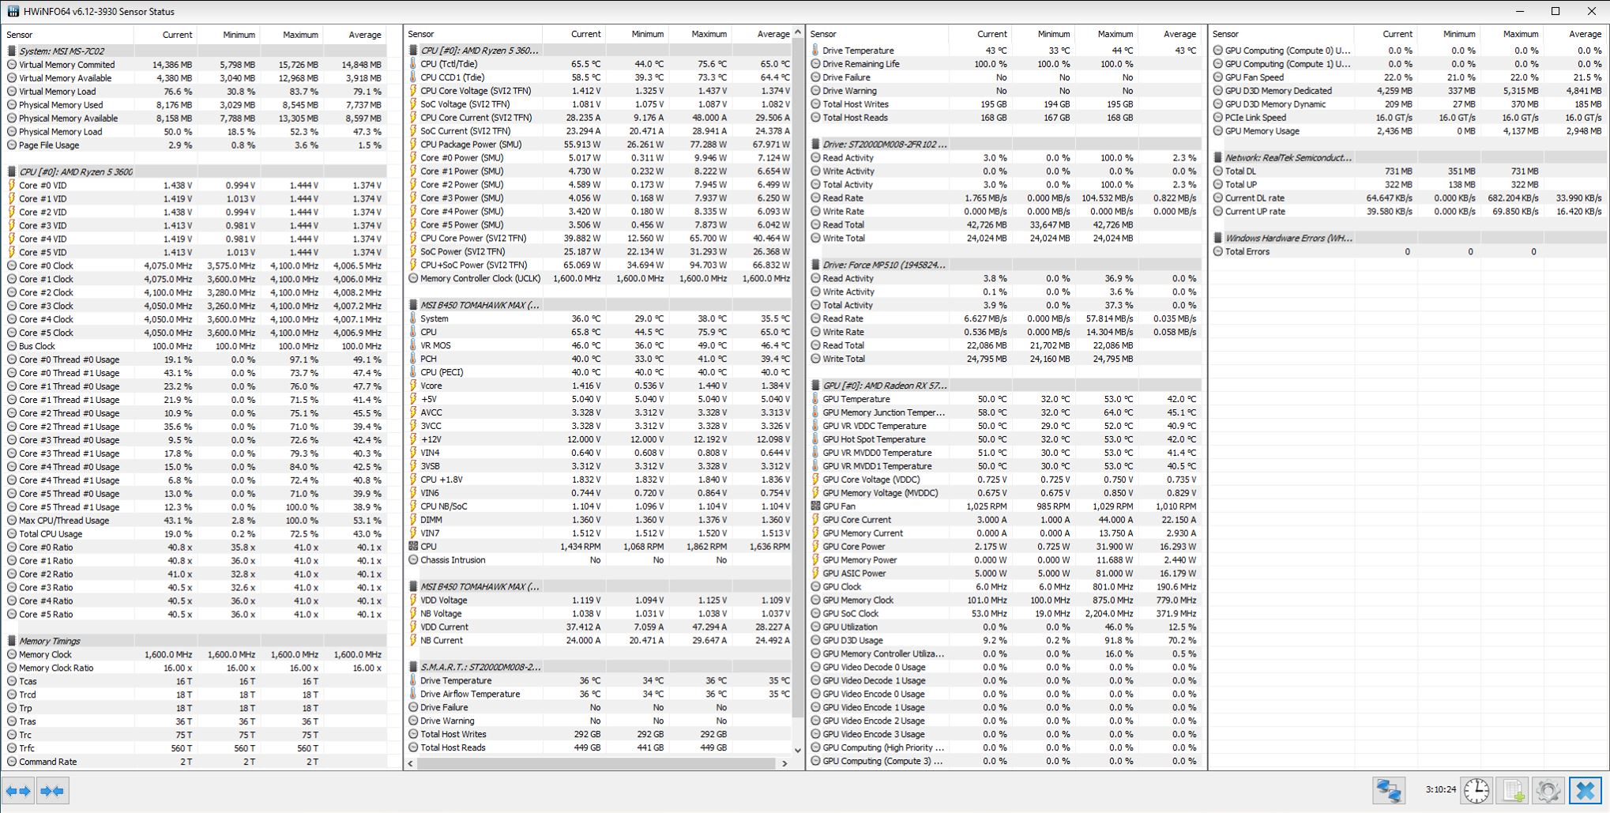Open the network remote monitoring icon
1610x813 pixels.
[1388, 790]
